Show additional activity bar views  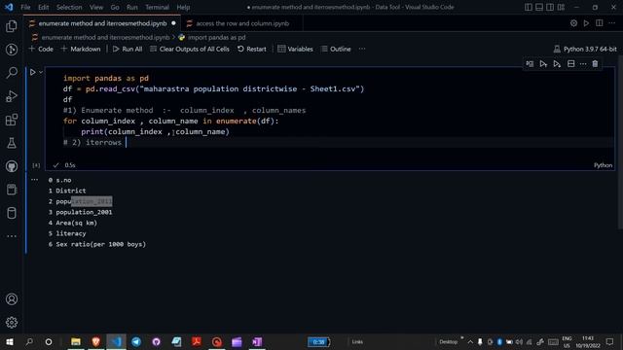(12, 236)
